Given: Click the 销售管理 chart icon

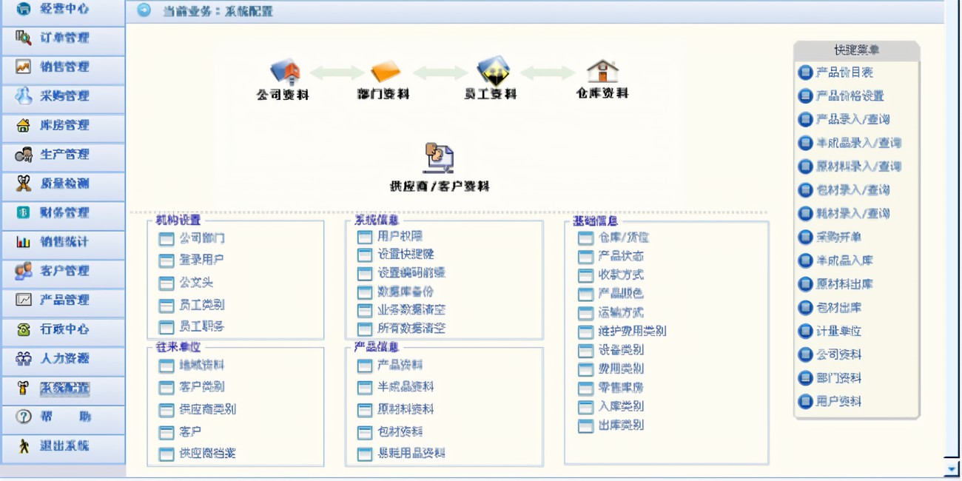Looking at the screenshot, I should [x=24, y=67].
